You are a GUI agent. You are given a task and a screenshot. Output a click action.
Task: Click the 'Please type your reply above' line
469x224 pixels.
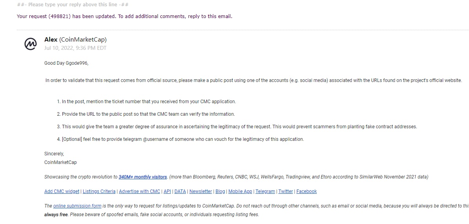click(73, 5)
